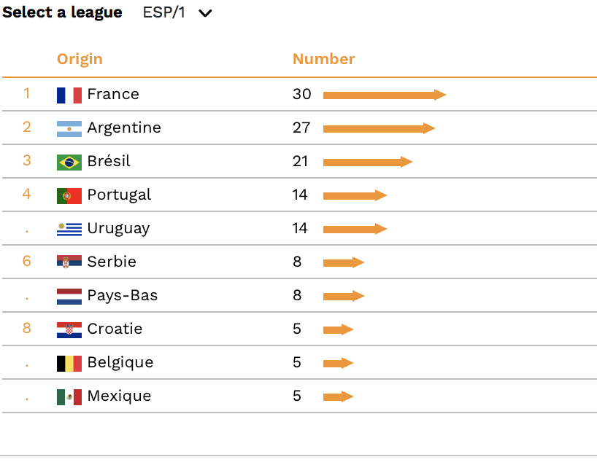The image size is (597, 465).
Task: Click the dropdown chevron next to ESP/1
Action: pos(205,14)
